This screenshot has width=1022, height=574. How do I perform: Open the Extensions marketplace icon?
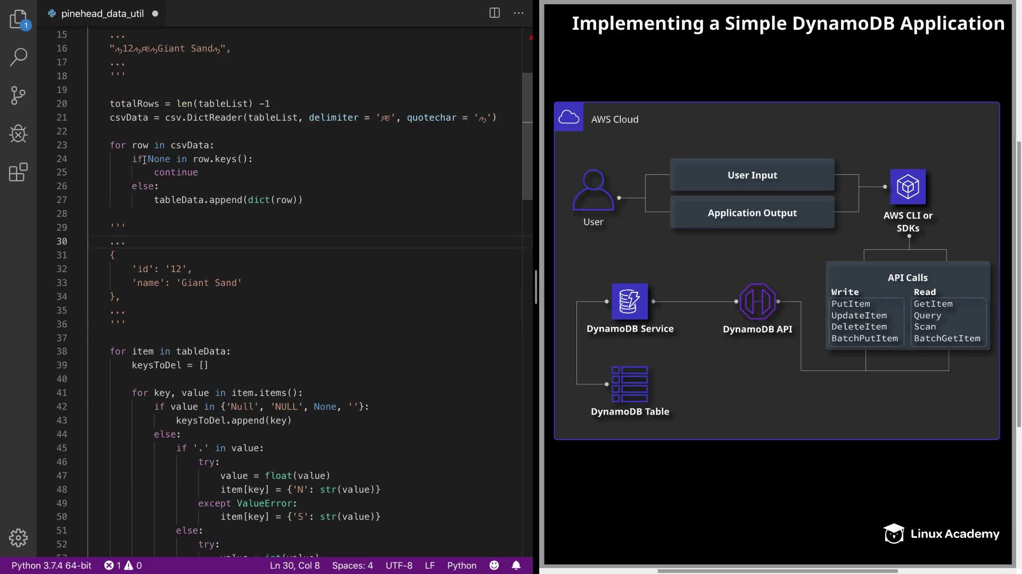point(18,172)
